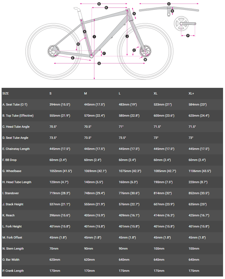225x279 pixels.
Task: Click the A seat tube marker on diagram
Action: click(85, 32)
